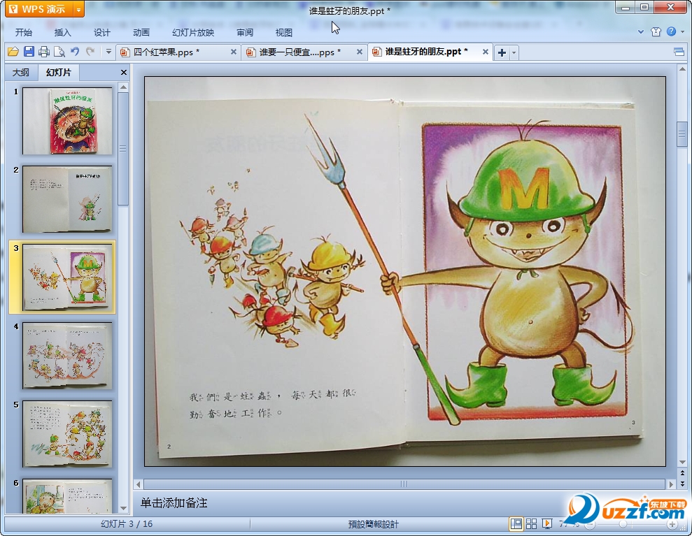Undo the last action

(x=75, y=52)
